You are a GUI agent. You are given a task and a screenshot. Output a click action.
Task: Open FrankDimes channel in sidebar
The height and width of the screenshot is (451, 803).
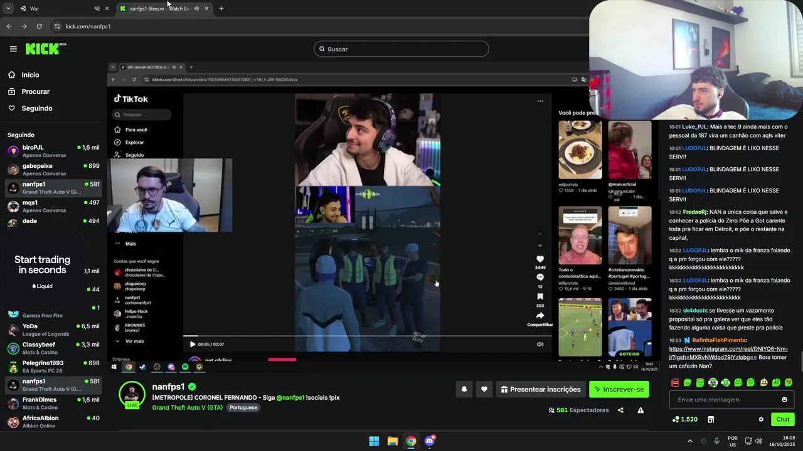click(53, 403)
